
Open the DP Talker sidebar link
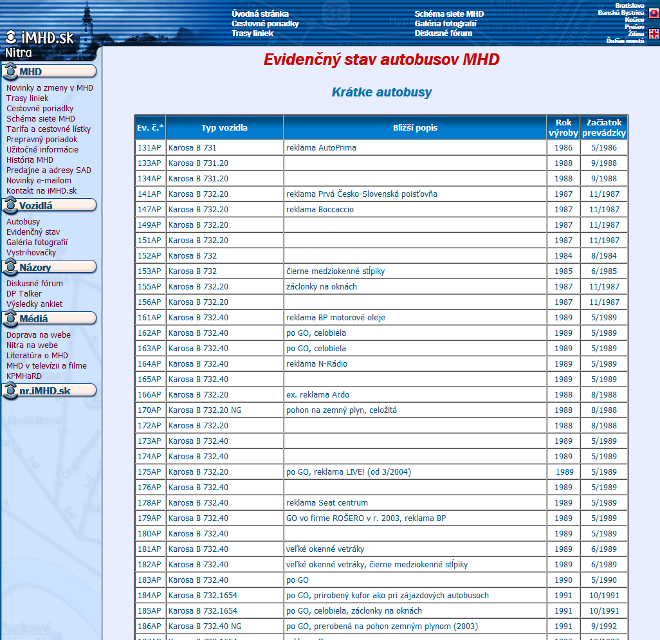click(x=24, y=294)
